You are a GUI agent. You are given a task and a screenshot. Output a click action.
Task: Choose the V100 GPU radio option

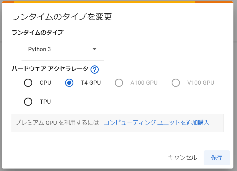pos(176,83)
